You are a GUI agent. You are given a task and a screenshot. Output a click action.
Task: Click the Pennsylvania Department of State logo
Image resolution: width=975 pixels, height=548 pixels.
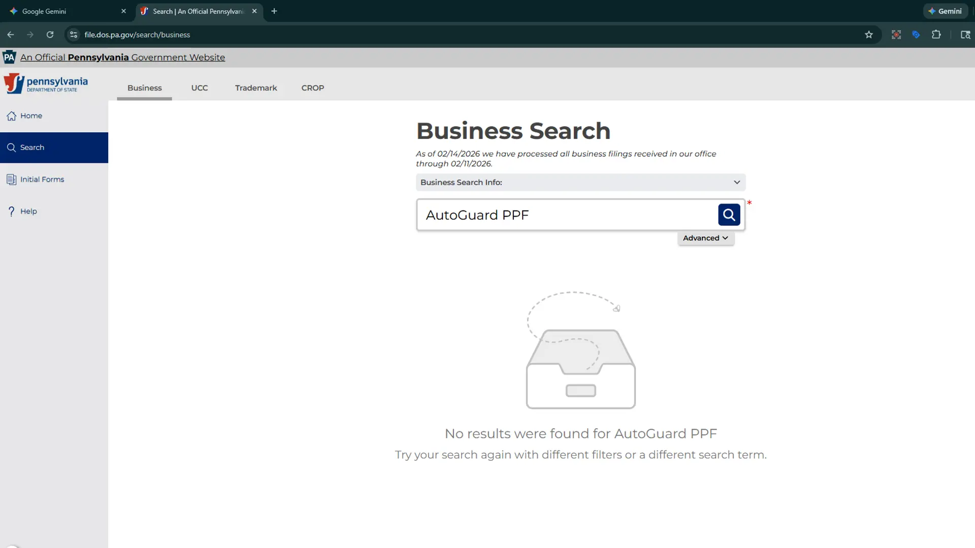click(45, 83)
